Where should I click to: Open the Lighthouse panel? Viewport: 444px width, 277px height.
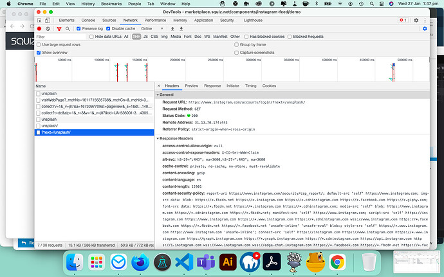[253, 21]
